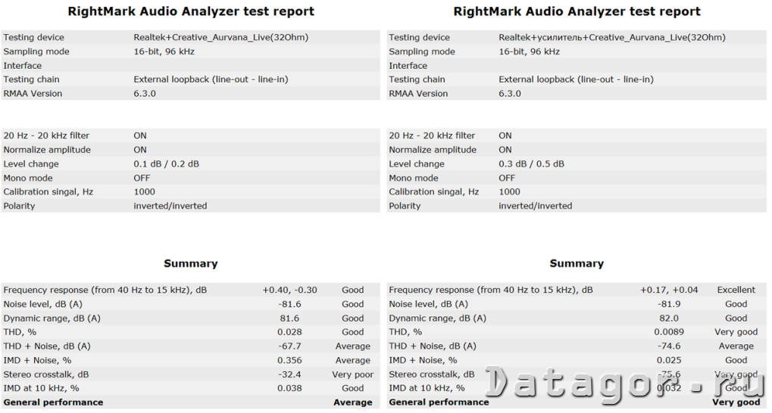Image resolution: width=772 pixels, height=413 pixels.
Task: Click THD value '0.0089'
Action: 669,332
